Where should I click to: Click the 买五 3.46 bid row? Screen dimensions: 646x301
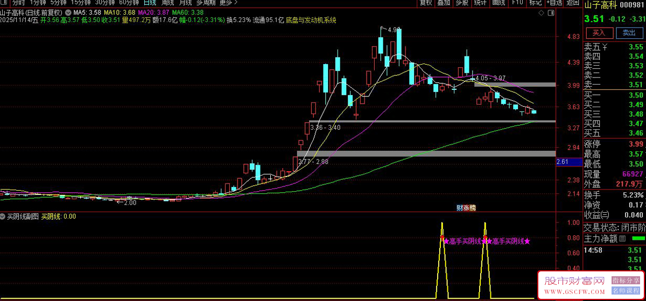[614, 133]
